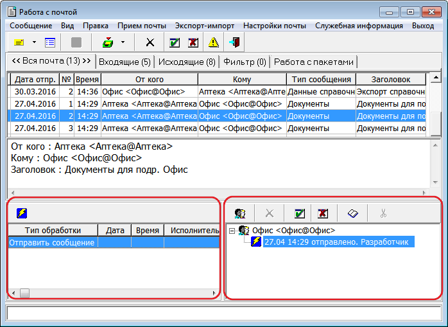Click left arrow of processing panel scrollbar
The width and height of the screenshot is (448, 327).
point(13,293)
